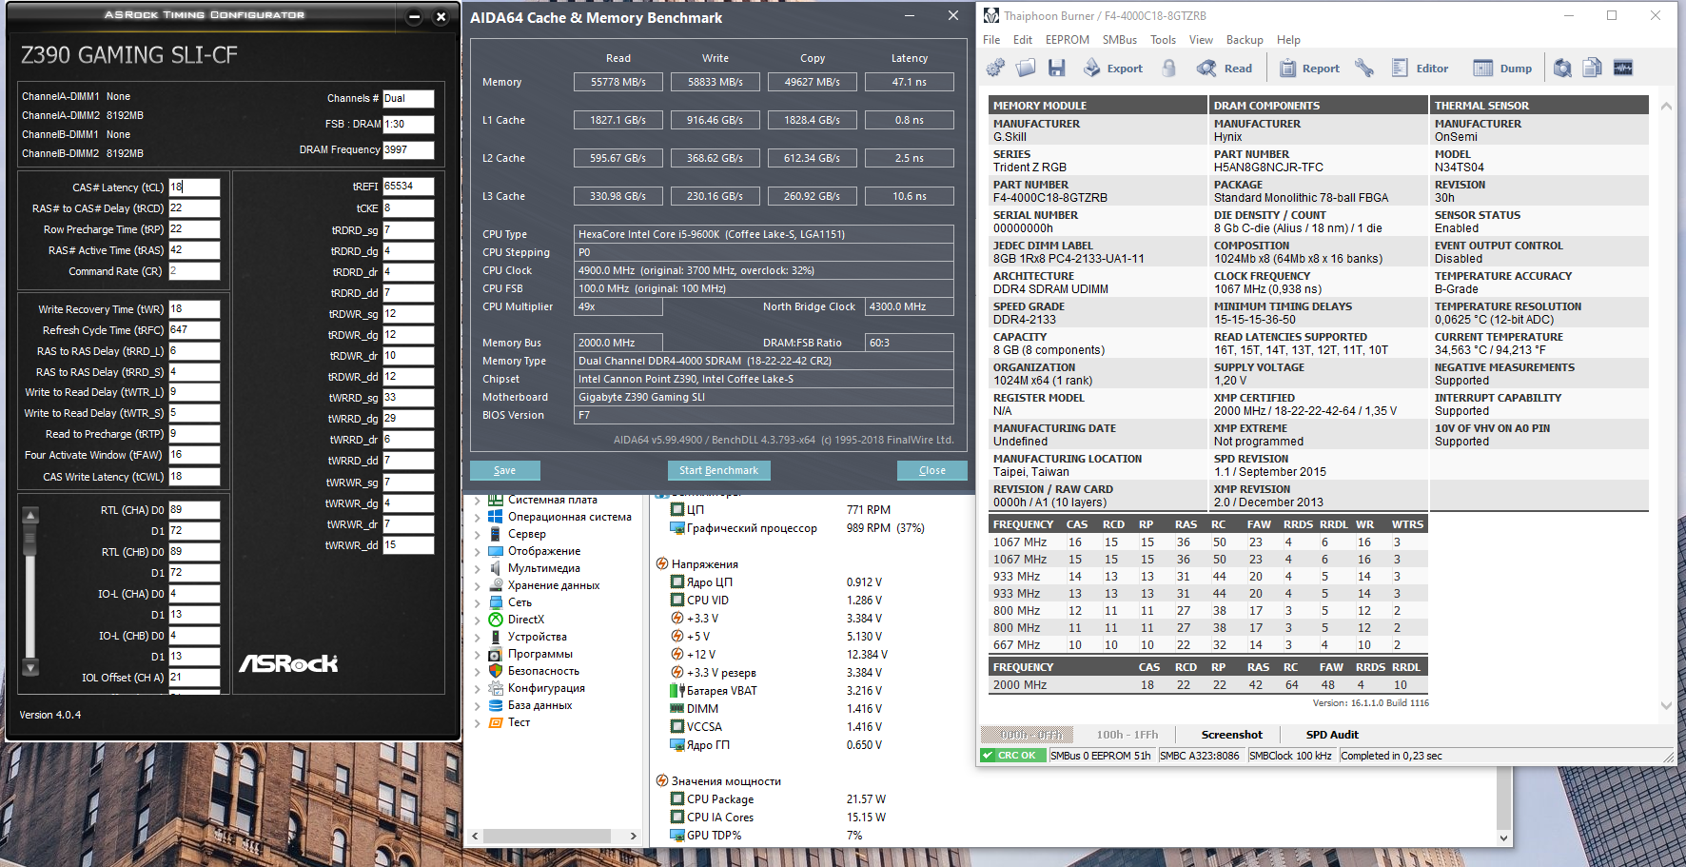
Task: Click the padlock icon in Thaiphoon toolbar
Action: point(1169,68)
